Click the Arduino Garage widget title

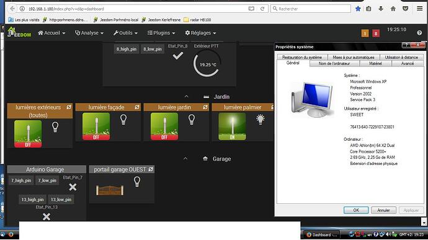coord(45,169)
